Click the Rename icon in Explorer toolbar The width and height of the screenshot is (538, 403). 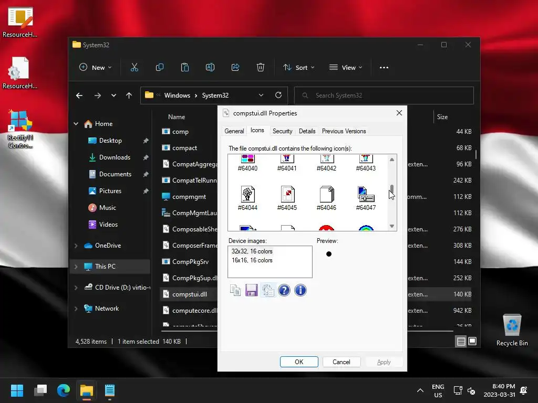click(x=210, y=68)
